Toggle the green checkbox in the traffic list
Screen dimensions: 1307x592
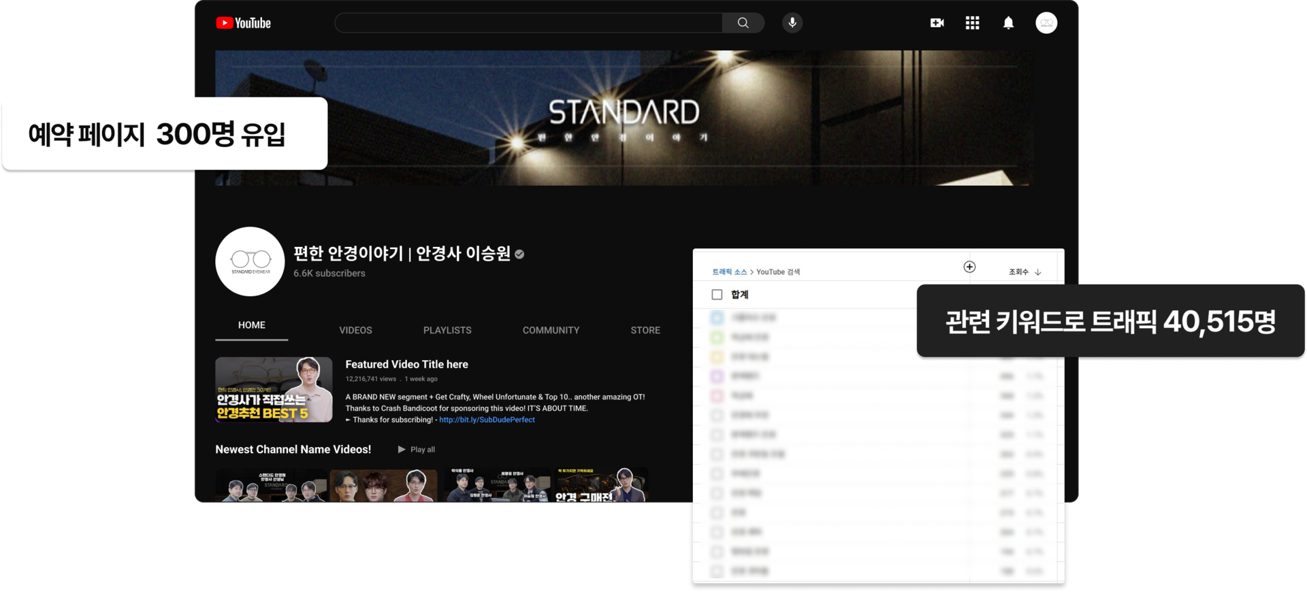[x=717, y=337]
